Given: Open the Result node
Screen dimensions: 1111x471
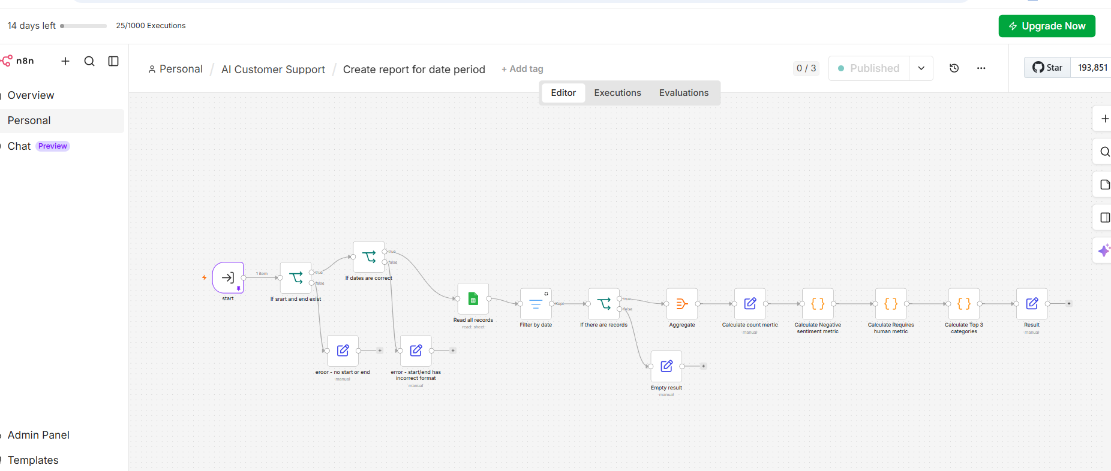Looking at the screenshot, I should [1032, 304].
